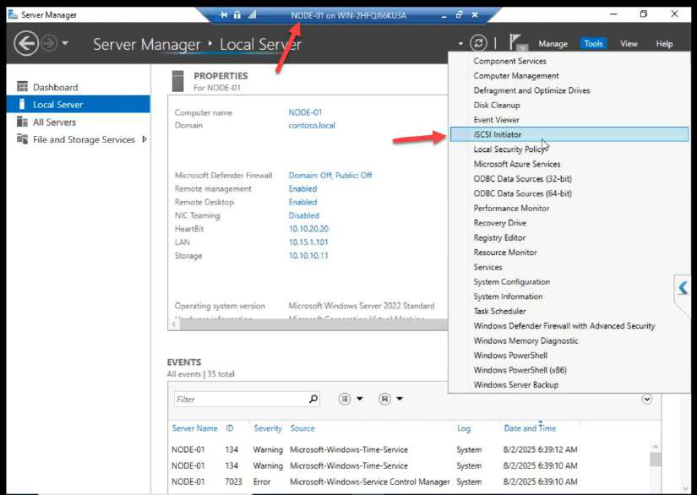Click Remote Desktop Enabled link
The width and height of the screenshot is (697, 495).
pos(302,202)
